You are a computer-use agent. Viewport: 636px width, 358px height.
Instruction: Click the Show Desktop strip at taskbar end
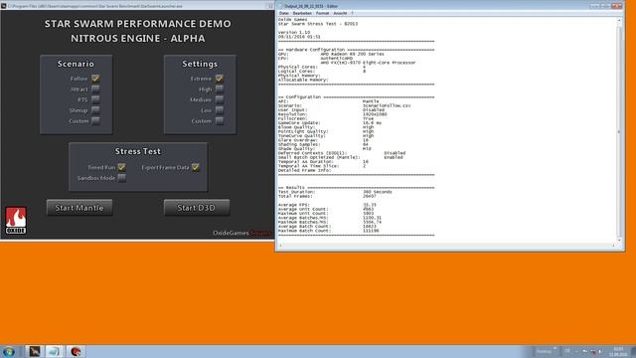tap(633, 351)
